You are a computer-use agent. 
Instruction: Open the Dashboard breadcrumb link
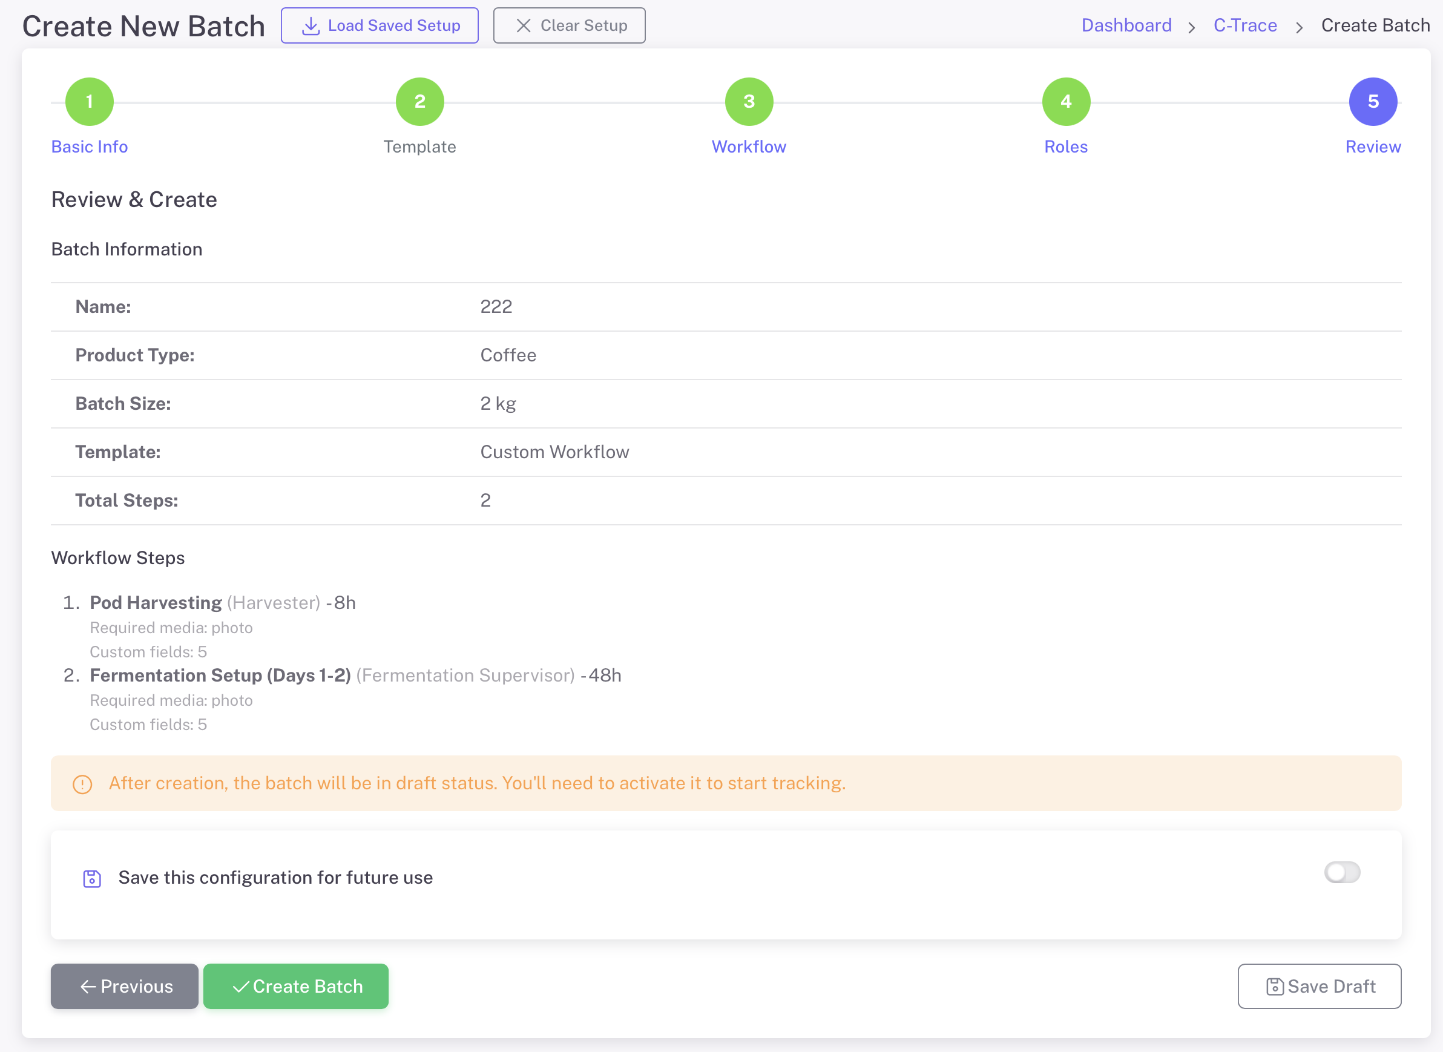click(x=1126, y=25)
